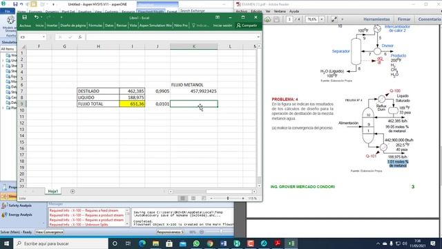Click the Cortana circle on the taskbar
442x249 pixels.
point(115,243)
